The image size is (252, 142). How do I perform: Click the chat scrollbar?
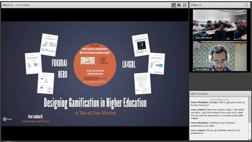click(249, 118)
